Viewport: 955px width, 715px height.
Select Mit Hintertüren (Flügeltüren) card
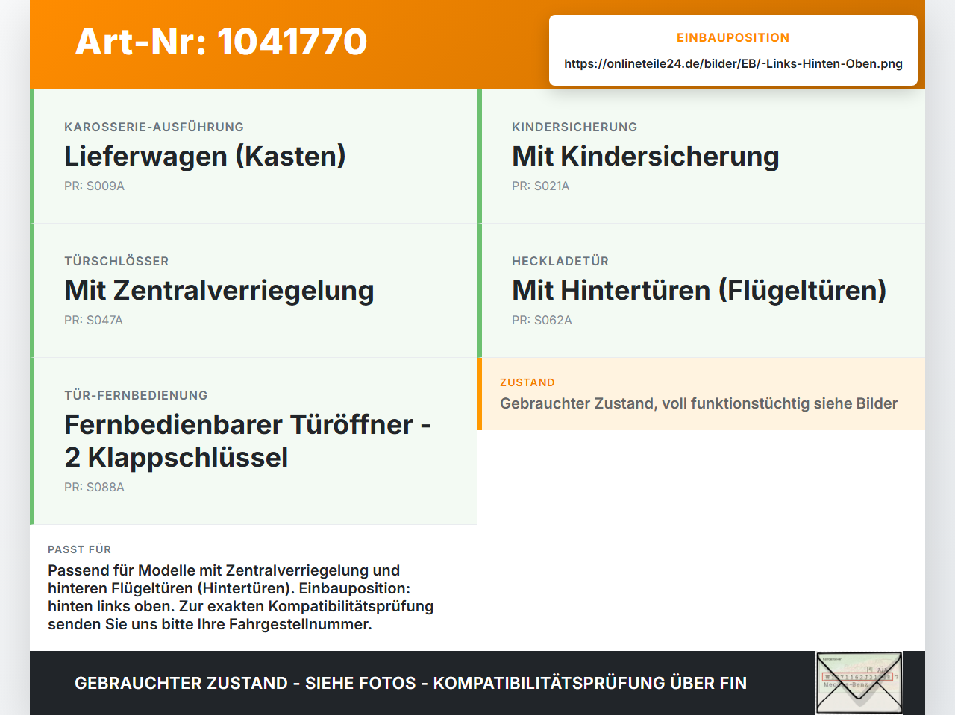pyautogui.click(x=701, y=291)
